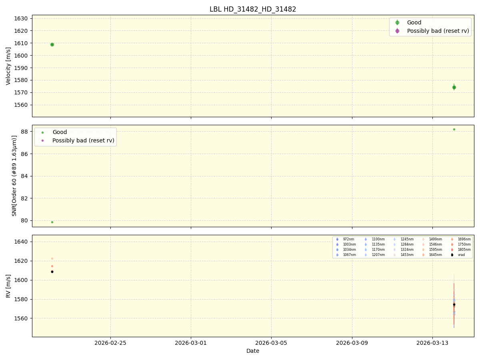Viewport: 480px width, 360px height.
Task: Toggle Possibly bad (reset rv) in top legend
Action: [x=398, y=31]
